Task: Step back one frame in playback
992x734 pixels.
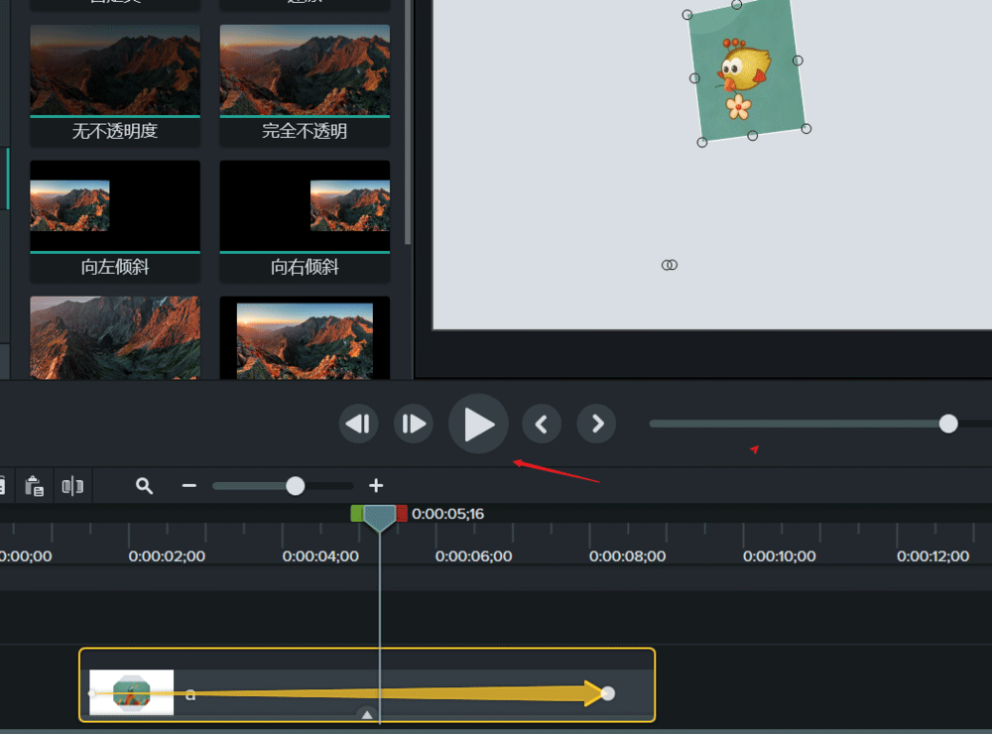Action: coord(358,425)
